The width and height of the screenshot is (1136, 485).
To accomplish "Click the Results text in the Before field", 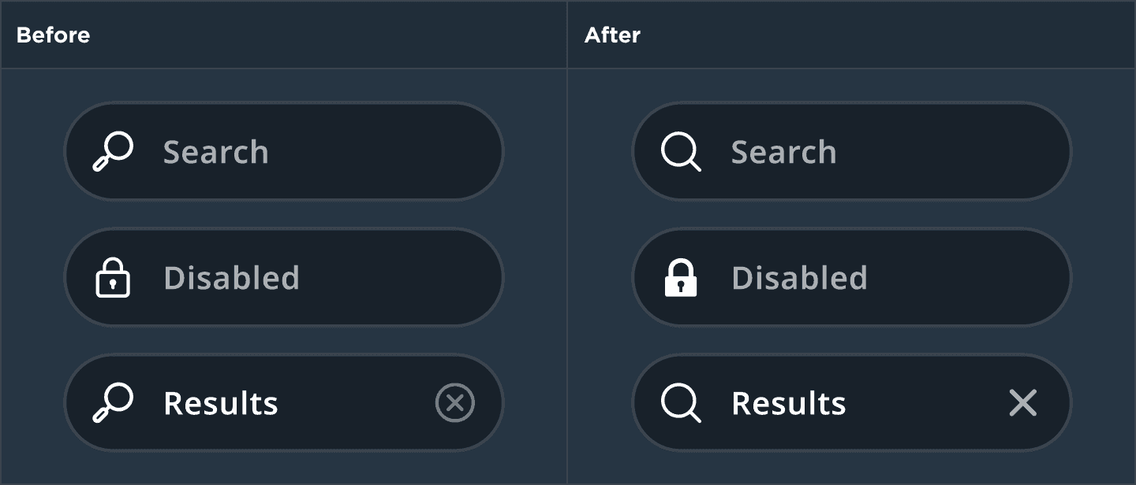I will 221,403.
